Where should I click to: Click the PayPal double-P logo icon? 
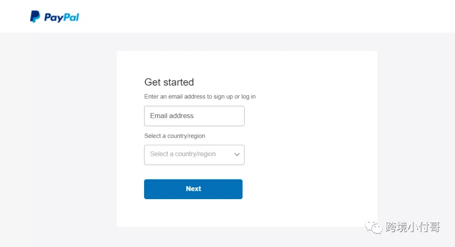pos(35,16)
